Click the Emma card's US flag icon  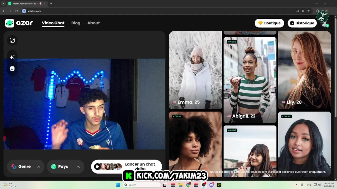174,102
